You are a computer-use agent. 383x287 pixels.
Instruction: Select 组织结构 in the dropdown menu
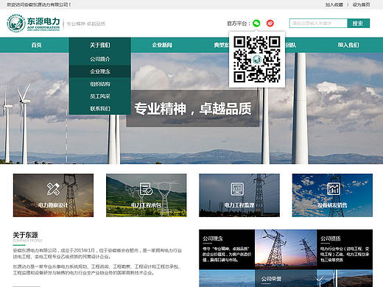100,84
